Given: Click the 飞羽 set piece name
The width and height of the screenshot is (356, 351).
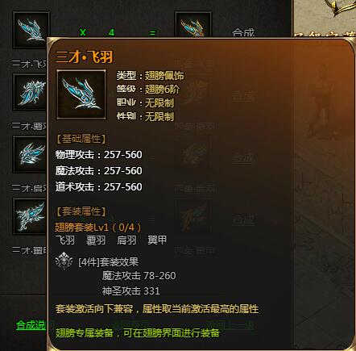Looking at the screenshot, I should point(65,240).
